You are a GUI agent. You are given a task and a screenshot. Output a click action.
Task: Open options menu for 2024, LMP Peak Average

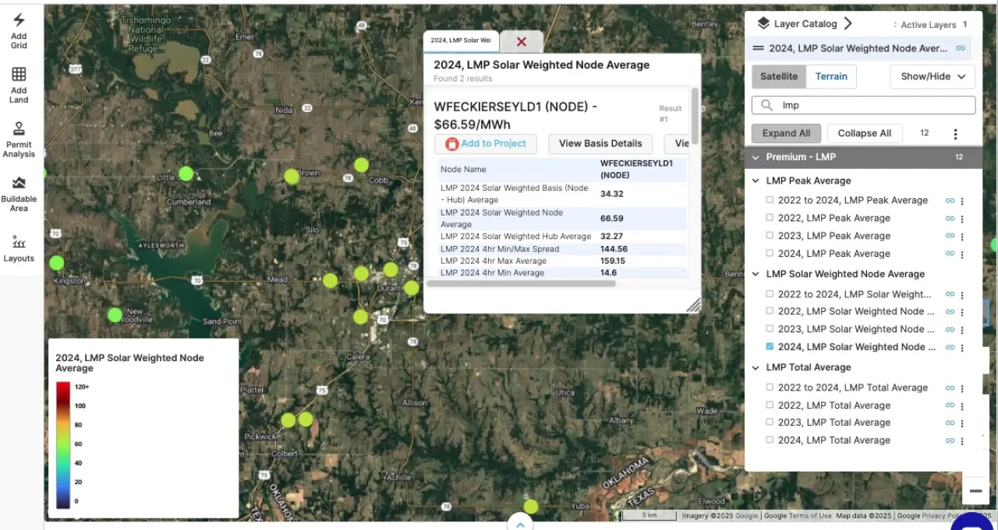[x=962, y=254]
